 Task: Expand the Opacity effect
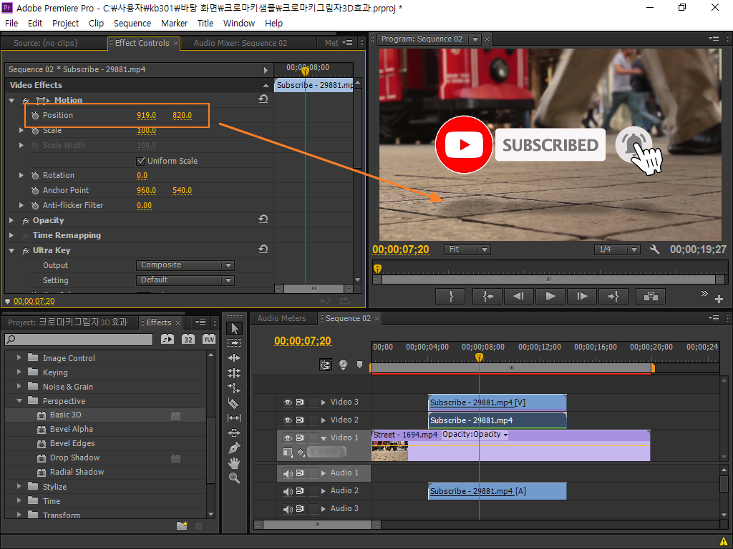click(11, 220)
